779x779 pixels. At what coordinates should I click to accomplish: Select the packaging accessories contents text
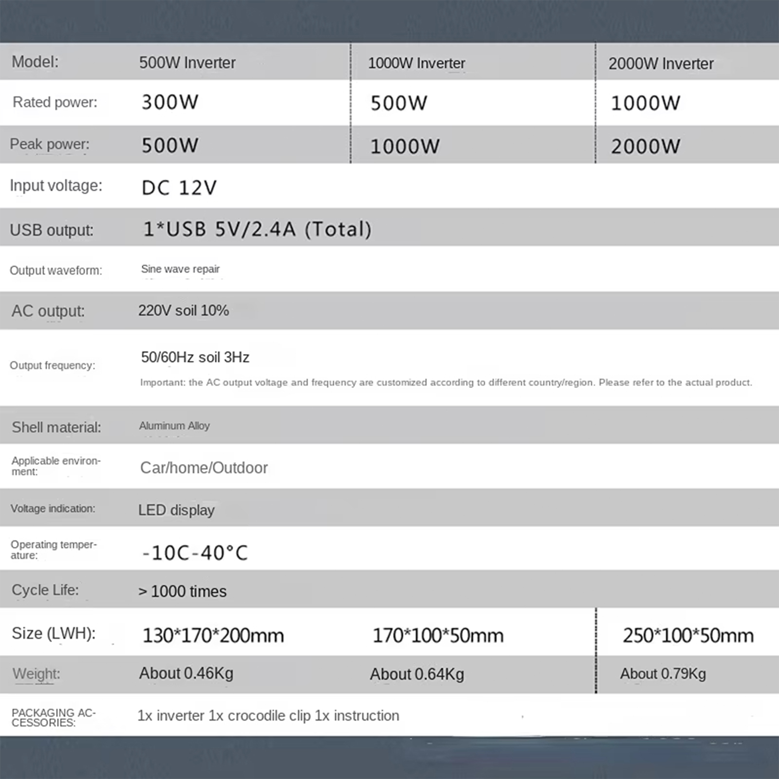pos(268,716)
